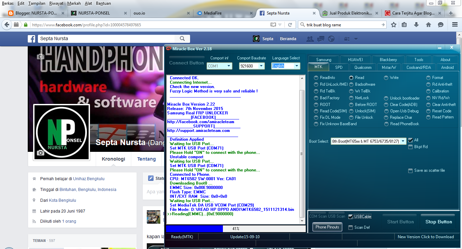The height and width of the screenshot is (249, 462).
Task: Enable the Bkpt Rd checkbox
Action: tap(411, 147)
